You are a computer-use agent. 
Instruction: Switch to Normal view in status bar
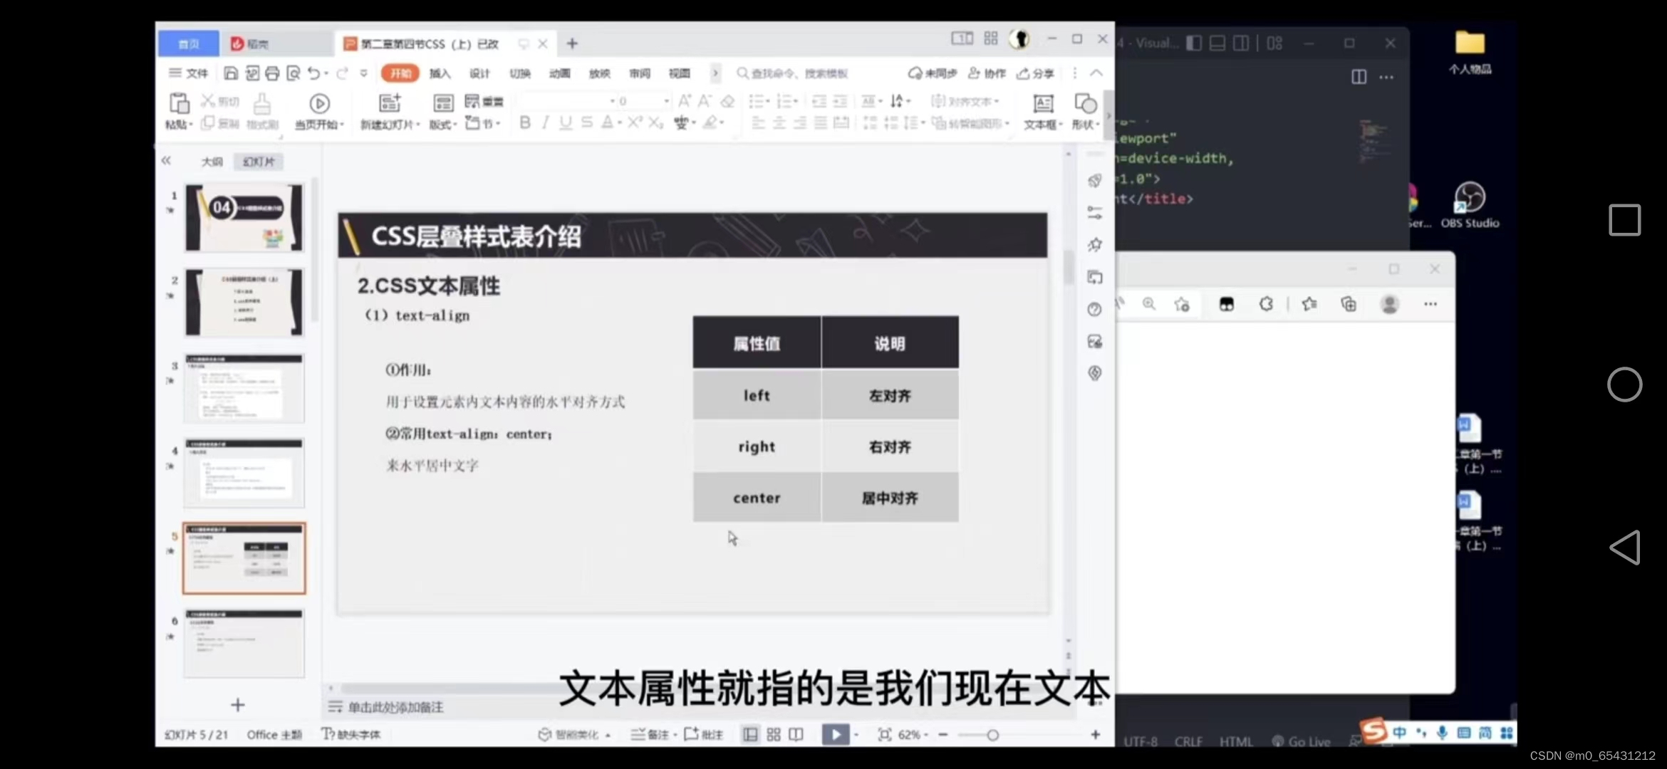[x=750, y=734]
